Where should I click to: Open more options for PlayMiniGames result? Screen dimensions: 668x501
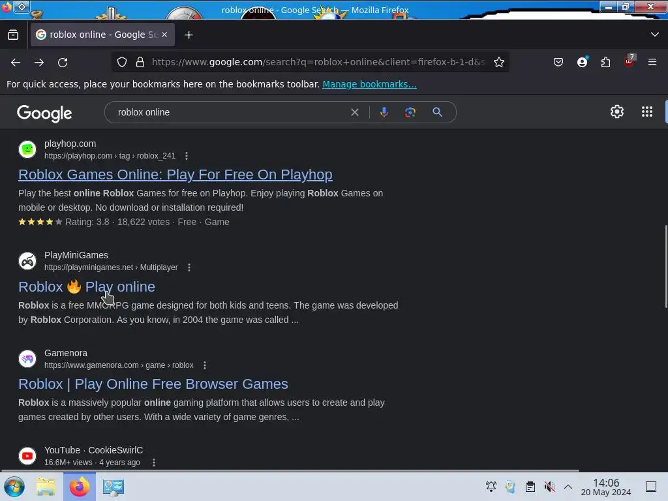(189, 267)
